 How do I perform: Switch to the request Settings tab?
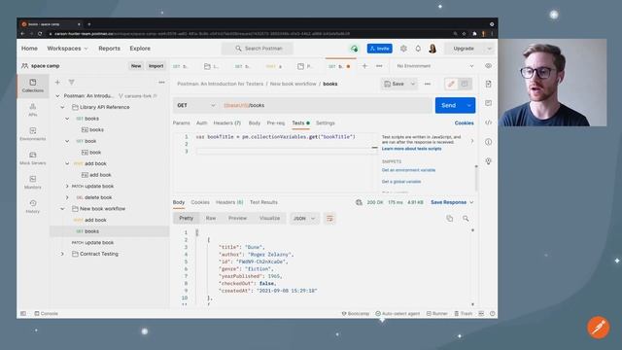326,123
